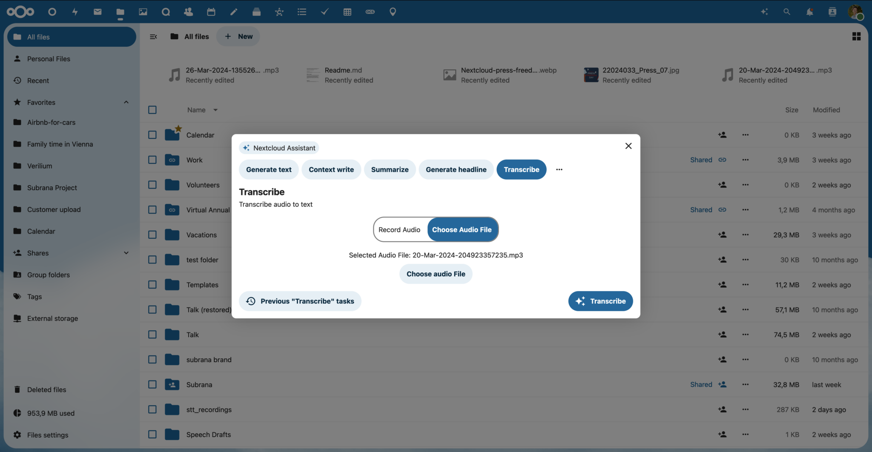This screenshot has height=452, width=872.
Task: Check the checkbox beside the Work folder
Action: pos(152,160)
